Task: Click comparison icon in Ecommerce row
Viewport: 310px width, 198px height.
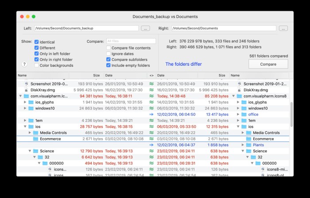Action: click(x=151, y=139)
